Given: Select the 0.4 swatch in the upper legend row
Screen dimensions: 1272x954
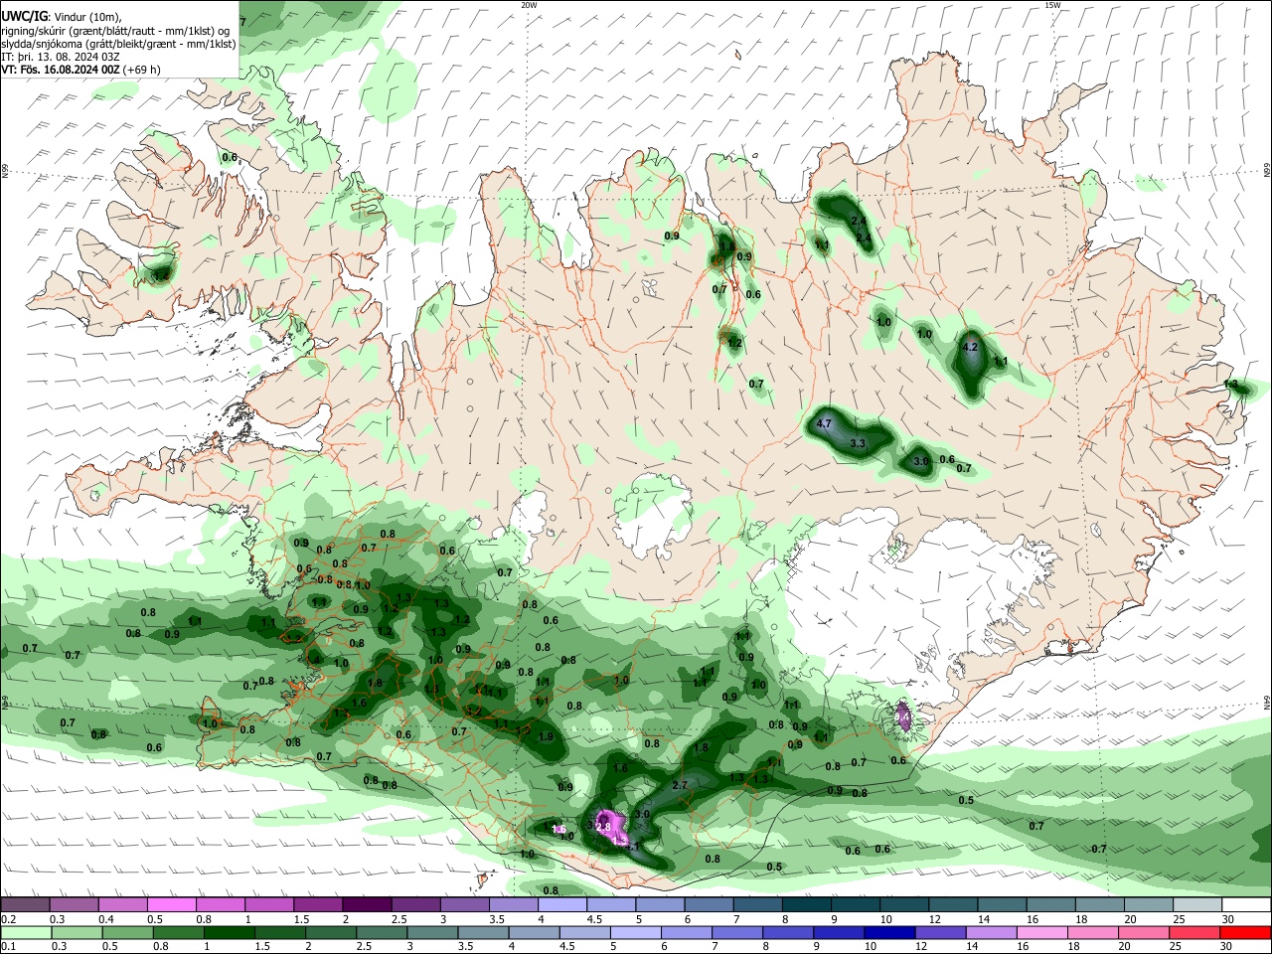Looking at the screenshot, I should pyautogui.click(x=123, y=904).
